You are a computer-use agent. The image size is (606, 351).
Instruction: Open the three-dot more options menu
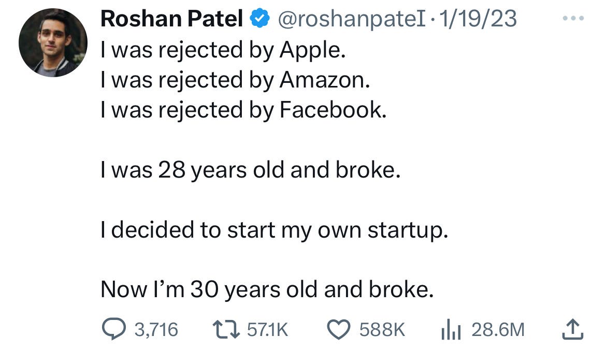pyautogui.click(x=573, y=18)
